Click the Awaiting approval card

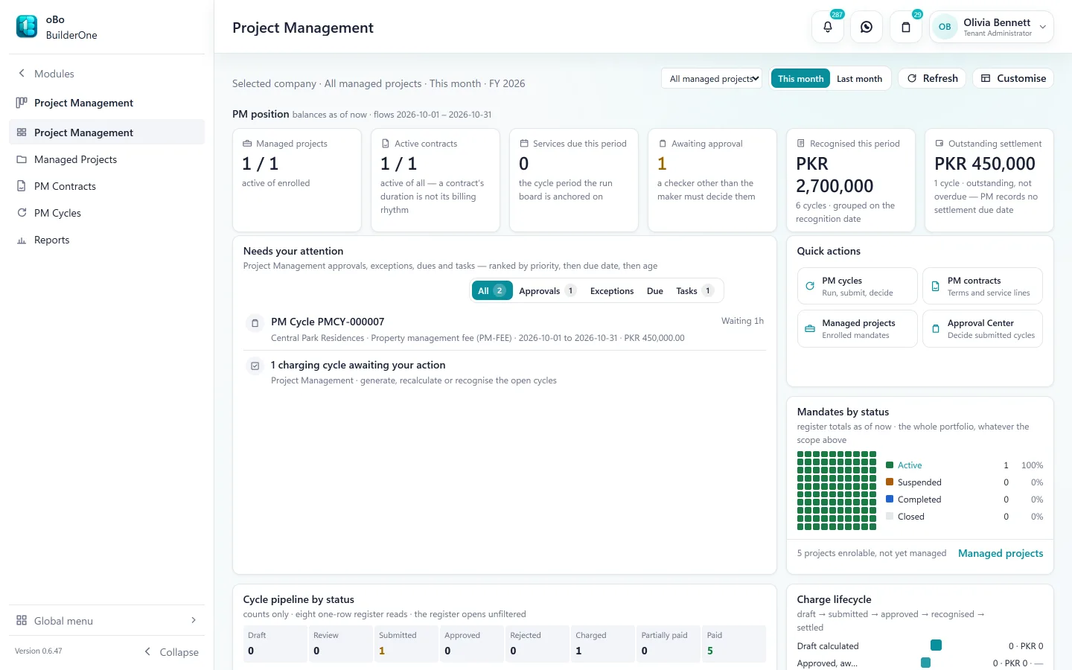pyautogui.click(x=712, y=180)
